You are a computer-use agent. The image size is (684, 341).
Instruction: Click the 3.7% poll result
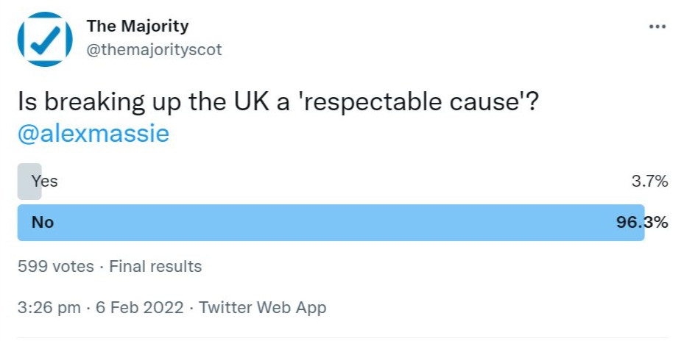[x=649, y=181]
